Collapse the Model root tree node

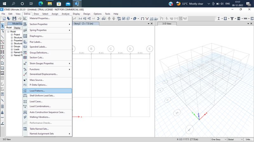coord(8,32)
